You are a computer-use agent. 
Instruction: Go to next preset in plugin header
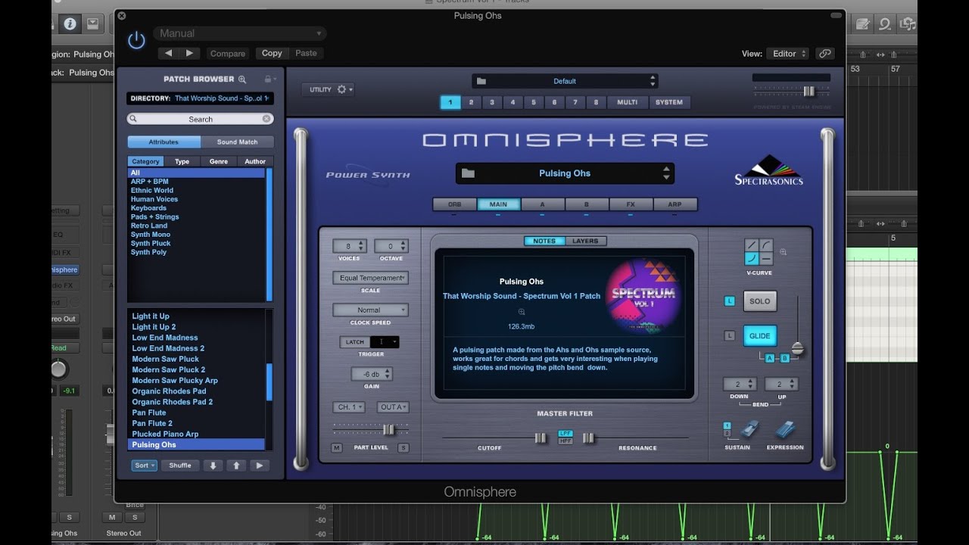tap(189, 53)
